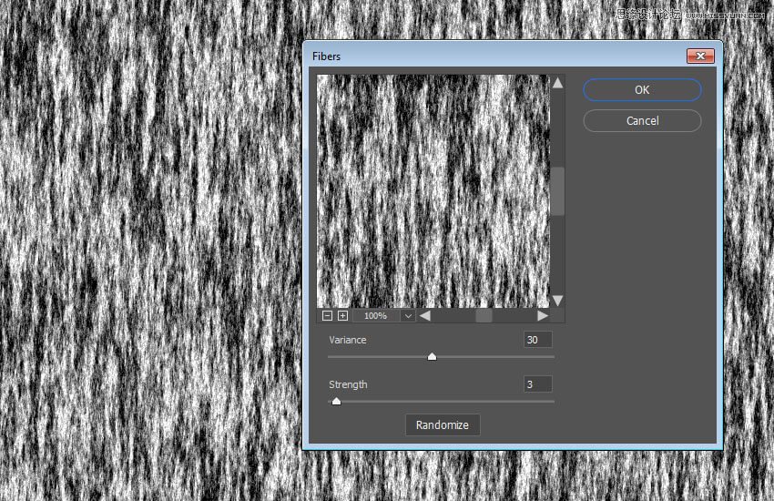
Task: Cancel the Fibers dialog
Action: tap(642, 120)
